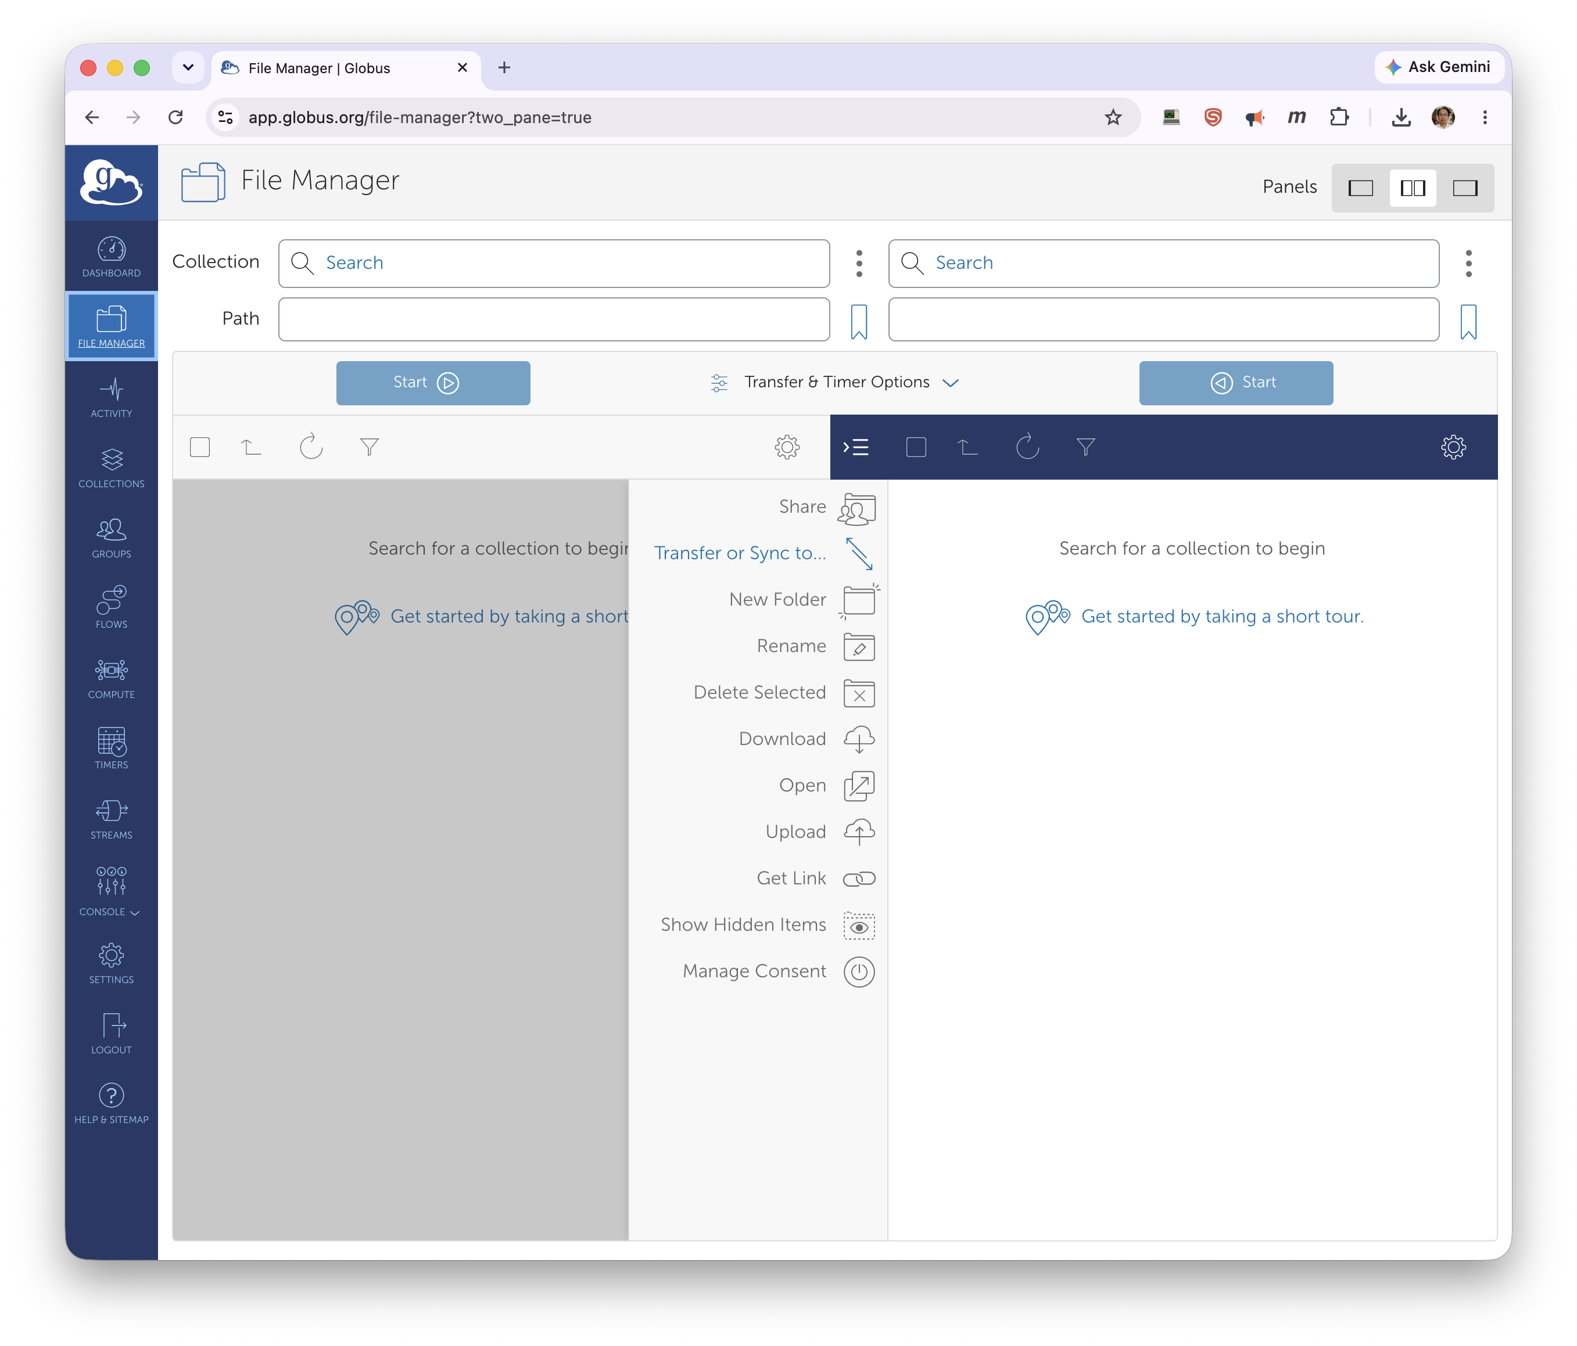
Task: Click Logout in the sidebar
Action: (111, 1034)
